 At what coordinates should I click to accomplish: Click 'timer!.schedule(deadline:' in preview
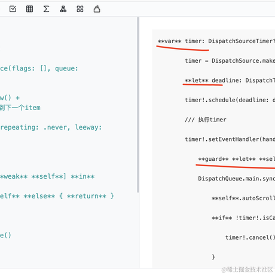pyautogui.click(x=230, y=100)
